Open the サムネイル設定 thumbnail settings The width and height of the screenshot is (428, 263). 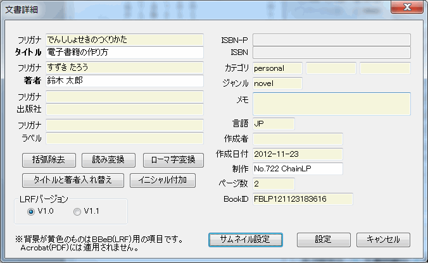point(245,240)
